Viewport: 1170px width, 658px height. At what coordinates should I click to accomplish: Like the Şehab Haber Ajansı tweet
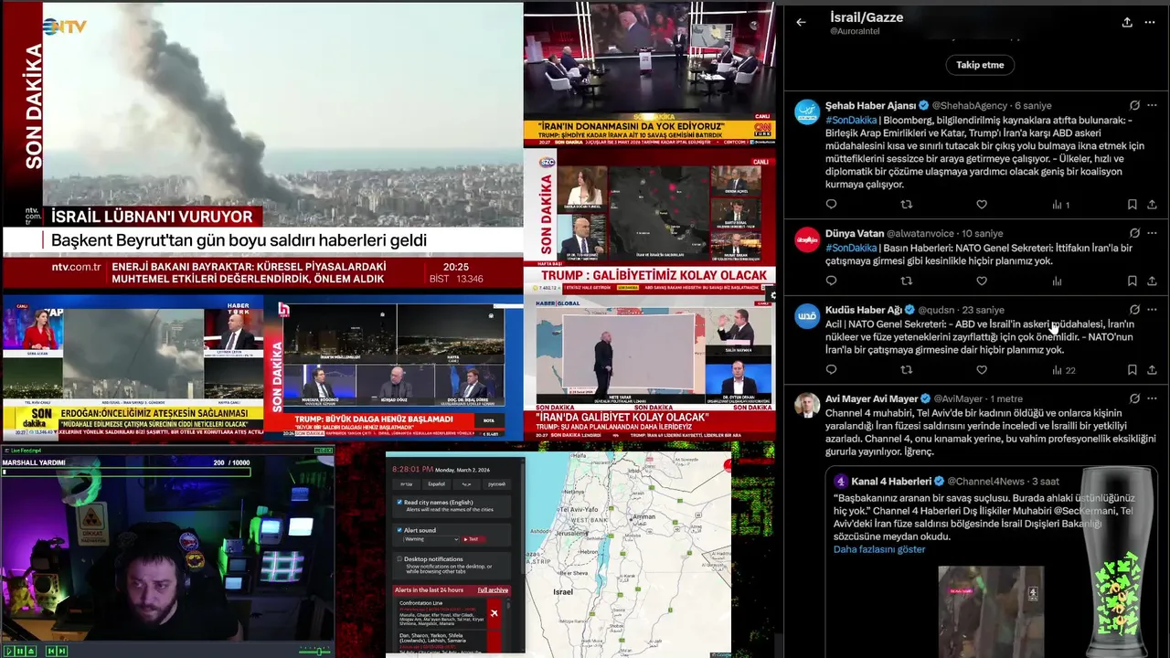982,205
